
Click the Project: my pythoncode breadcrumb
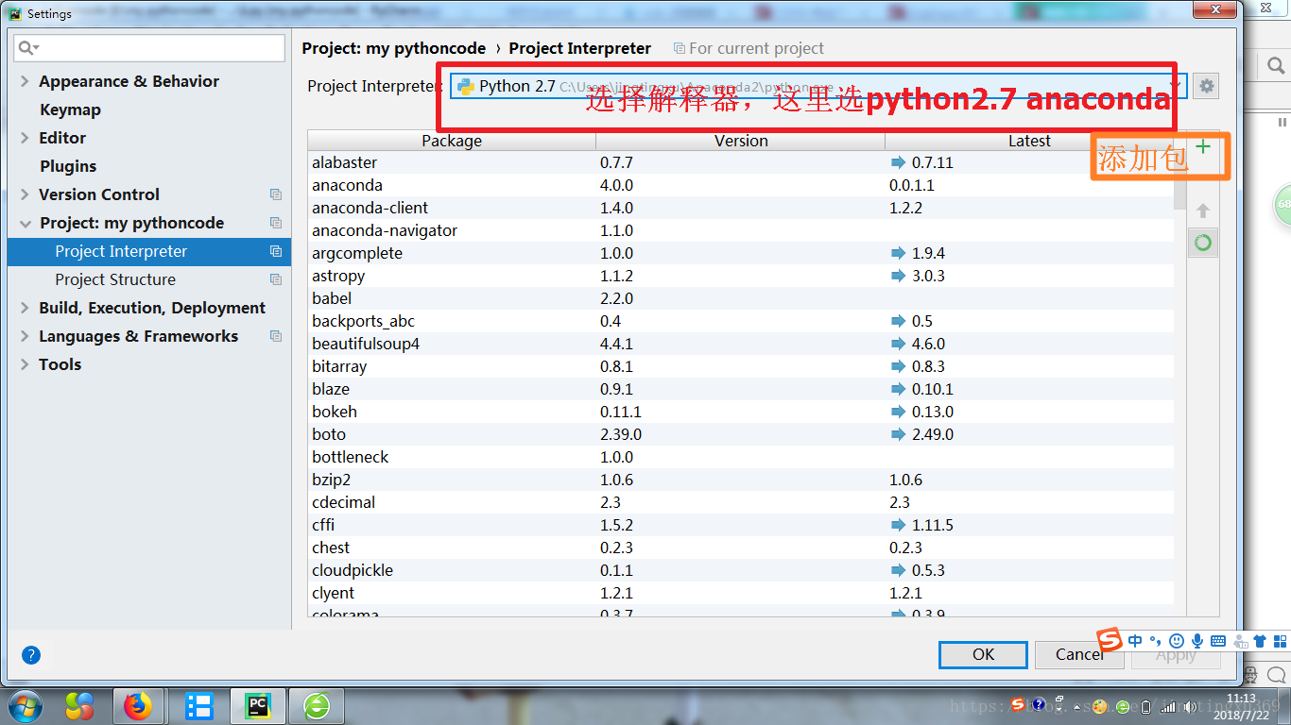[394, 48]
